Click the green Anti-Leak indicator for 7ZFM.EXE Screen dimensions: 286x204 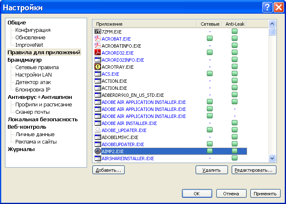tap(235, 31)
